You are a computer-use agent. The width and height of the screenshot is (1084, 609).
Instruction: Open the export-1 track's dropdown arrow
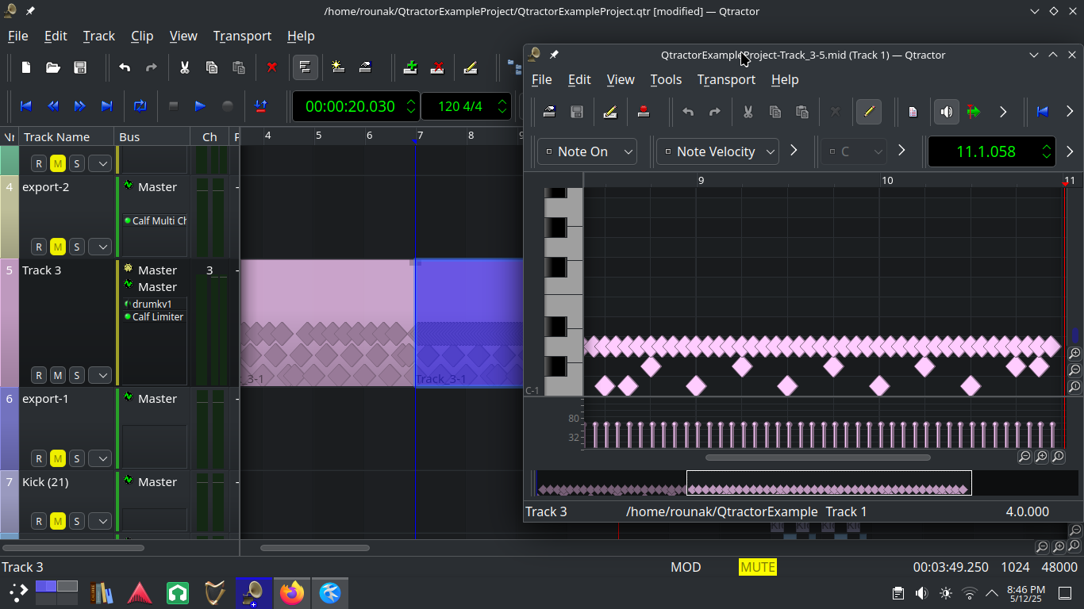(x=100, y=458)
